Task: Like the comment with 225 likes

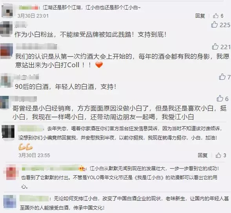Action: [x=215, y=24]
